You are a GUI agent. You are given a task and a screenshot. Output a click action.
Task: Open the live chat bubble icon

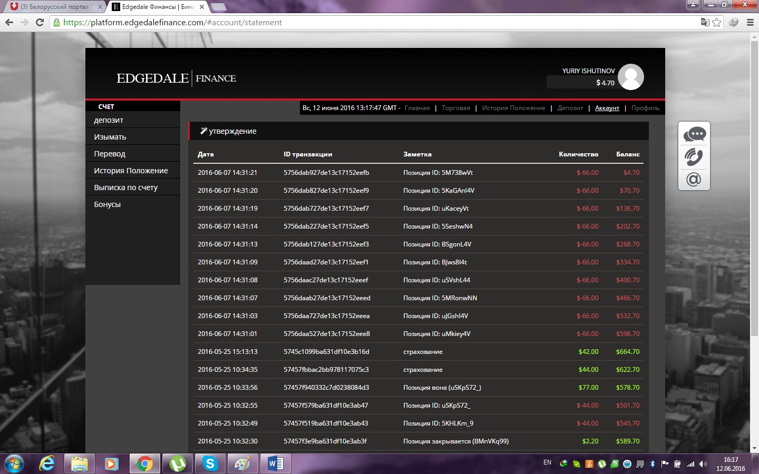(x=694, y=134)
